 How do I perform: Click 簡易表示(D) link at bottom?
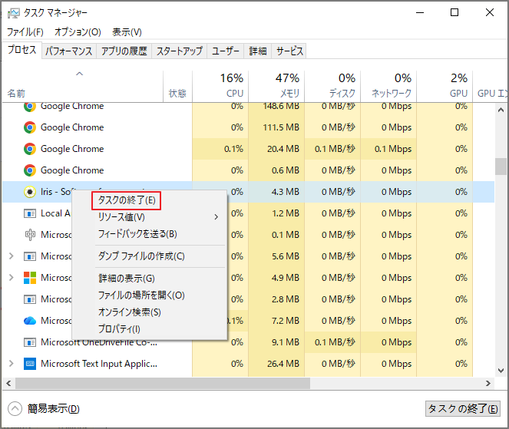(53, 408)
